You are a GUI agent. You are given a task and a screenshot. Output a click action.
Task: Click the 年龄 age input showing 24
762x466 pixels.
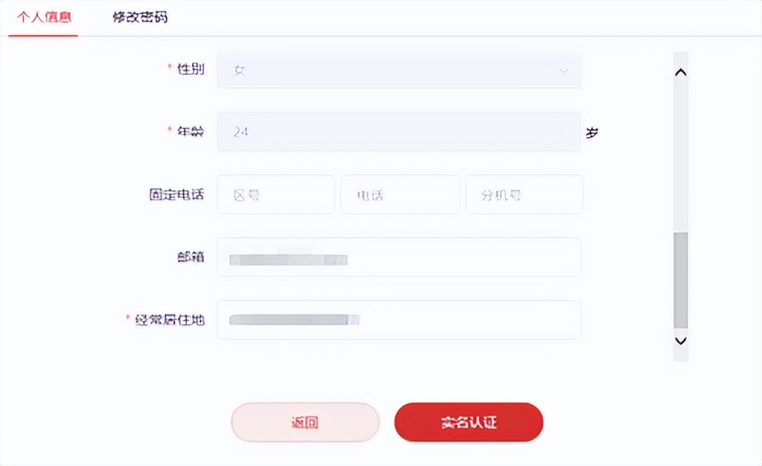(398, 132)
